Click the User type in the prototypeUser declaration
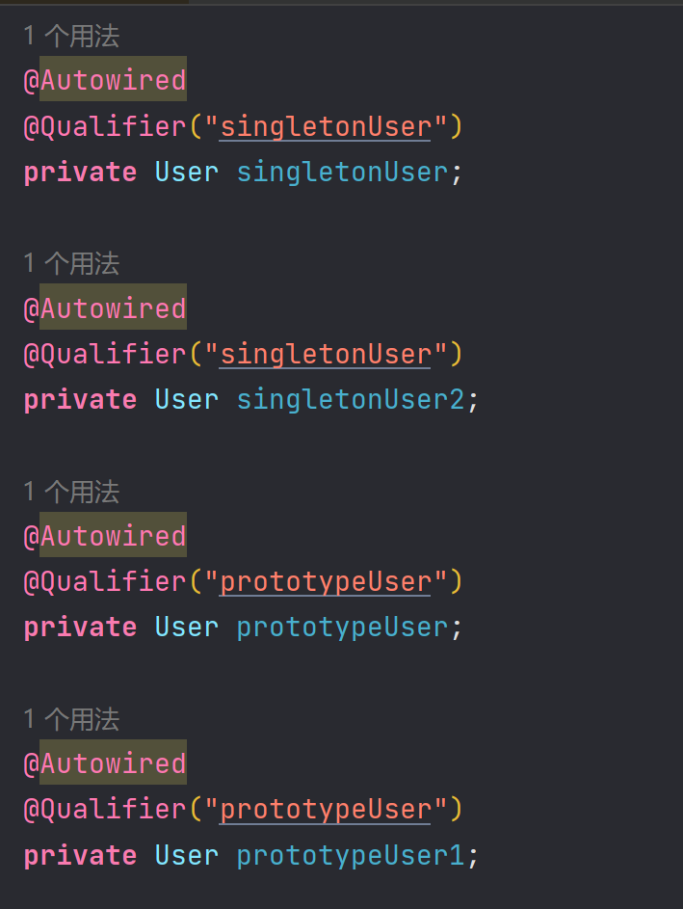683x909 pixels. (187, 628)
